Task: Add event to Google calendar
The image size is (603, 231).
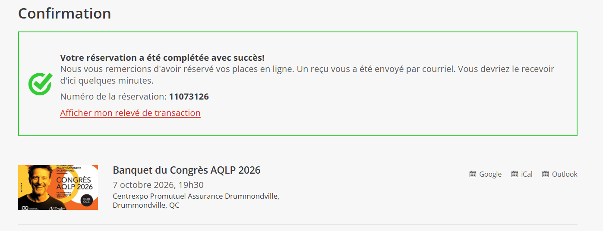Action: click(486, 174)
